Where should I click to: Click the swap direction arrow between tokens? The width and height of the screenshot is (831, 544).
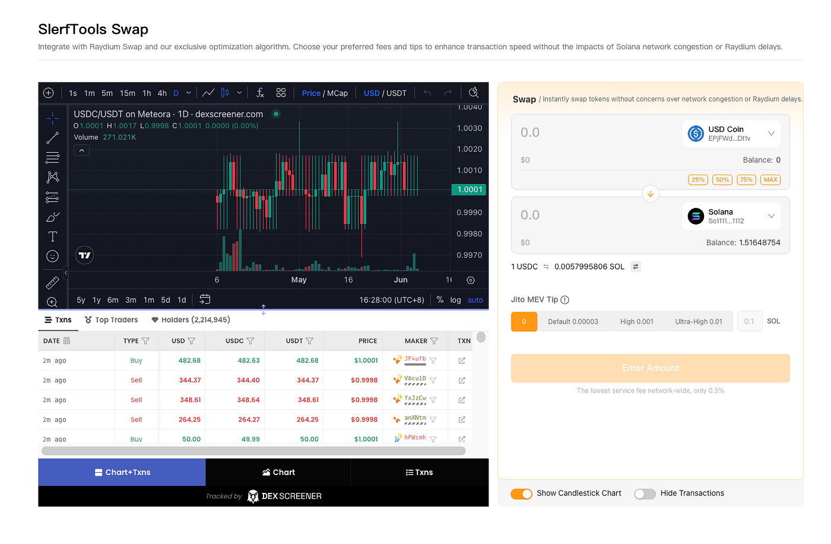[651, 194]
